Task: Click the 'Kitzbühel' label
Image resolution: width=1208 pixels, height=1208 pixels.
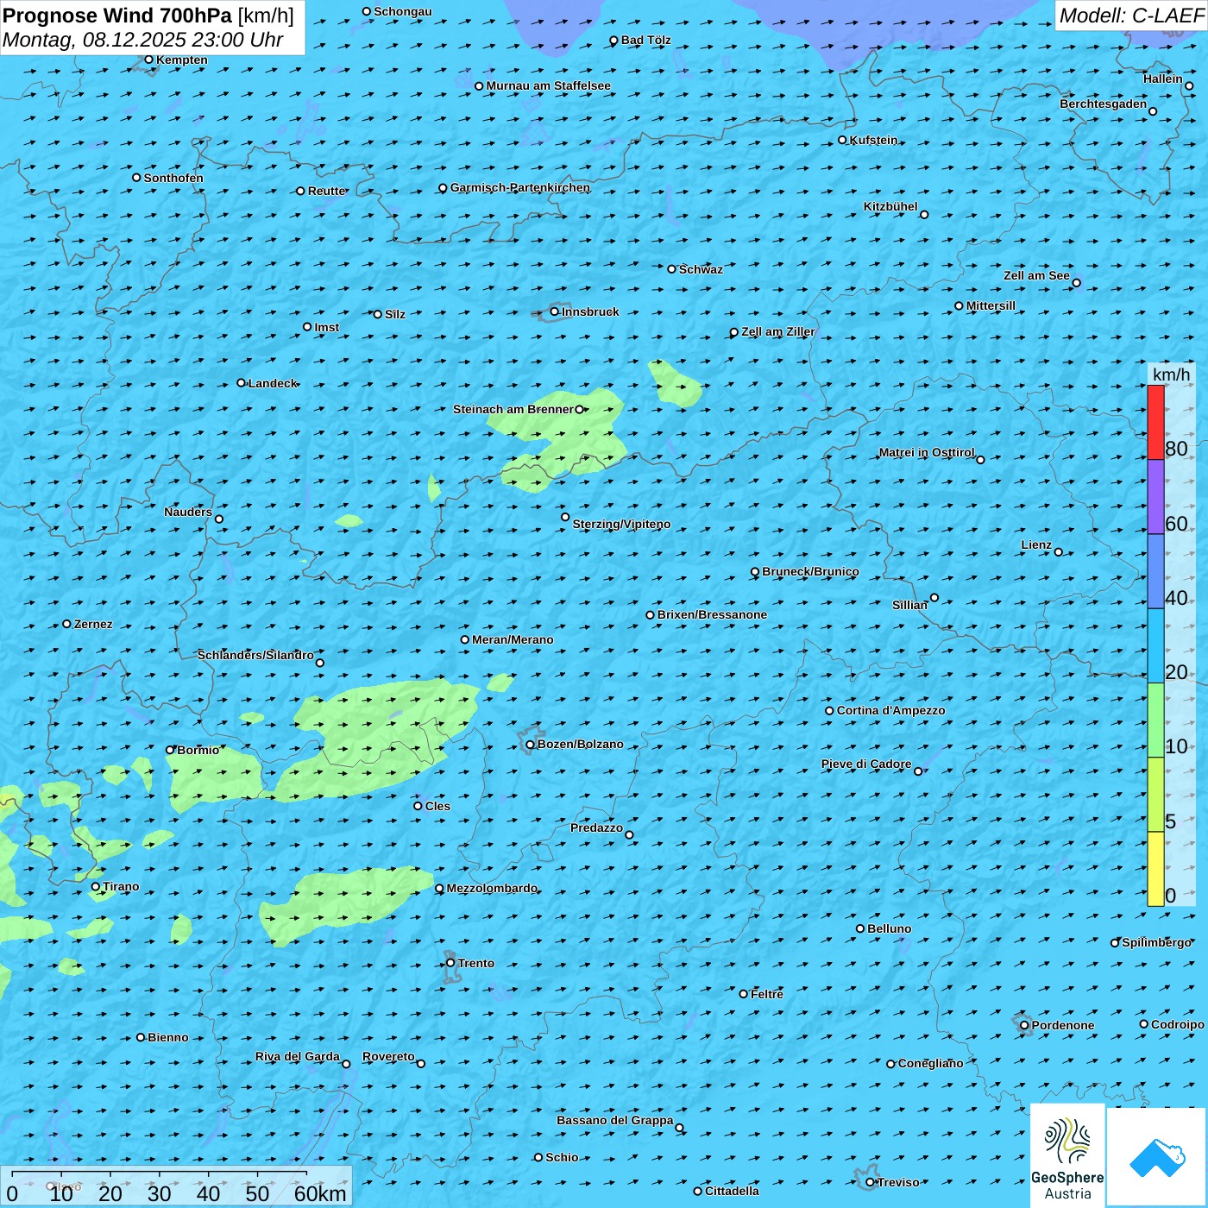Action: point(890,206)
